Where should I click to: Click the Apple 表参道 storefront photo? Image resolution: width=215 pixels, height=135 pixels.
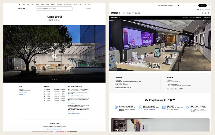point(54,54)
